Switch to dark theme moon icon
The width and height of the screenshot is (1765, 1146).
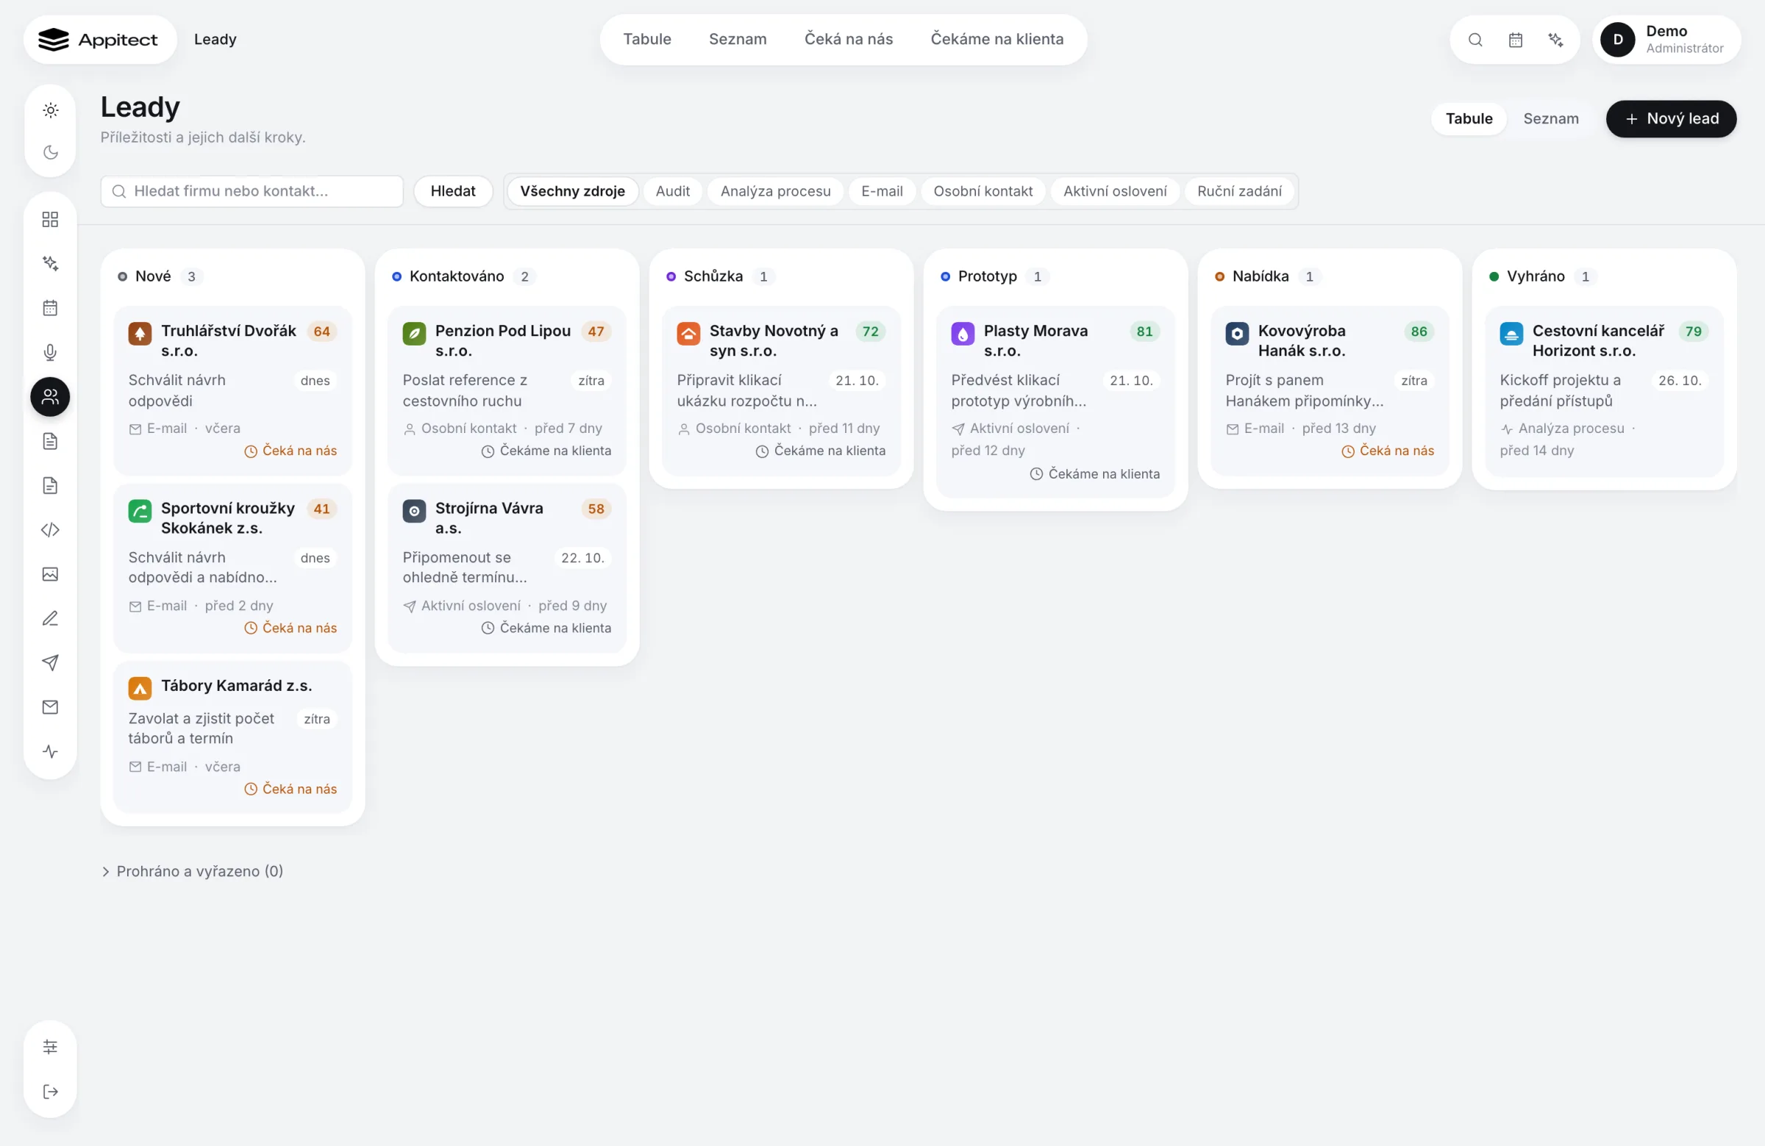pos(51,152)
